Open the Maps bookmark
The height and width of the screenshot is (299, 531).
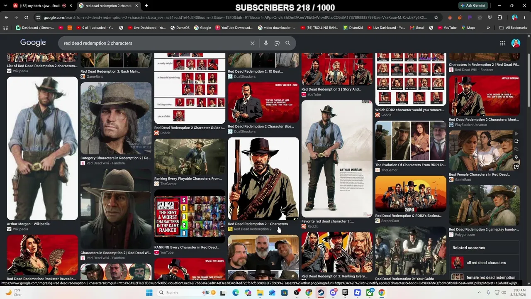pyautogui.click(x=468, y=28)
